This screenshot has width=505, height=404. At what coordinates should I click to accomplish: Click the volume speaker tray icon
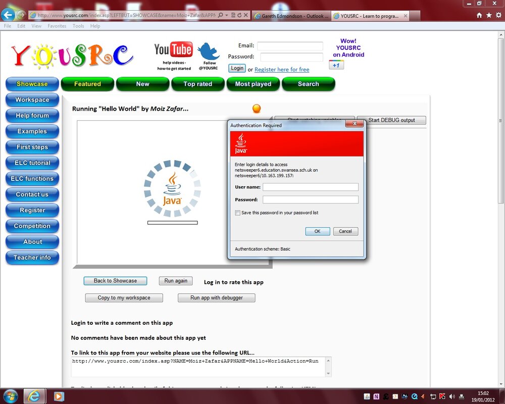452,396
